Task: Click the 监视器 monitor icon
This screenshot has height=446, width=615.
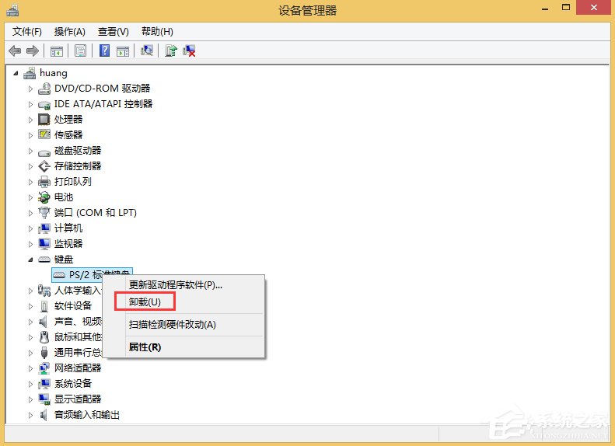Action: click(x=44, y=244)
